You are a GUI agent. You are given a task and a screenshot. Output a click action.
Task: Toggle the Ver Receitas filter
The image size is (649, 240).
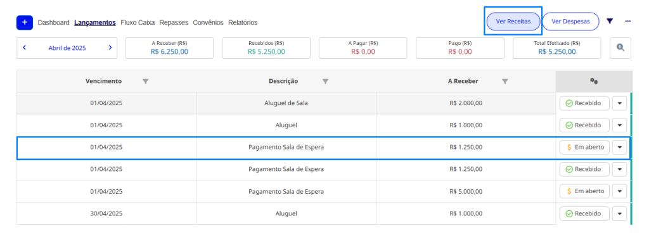[513, 22]
